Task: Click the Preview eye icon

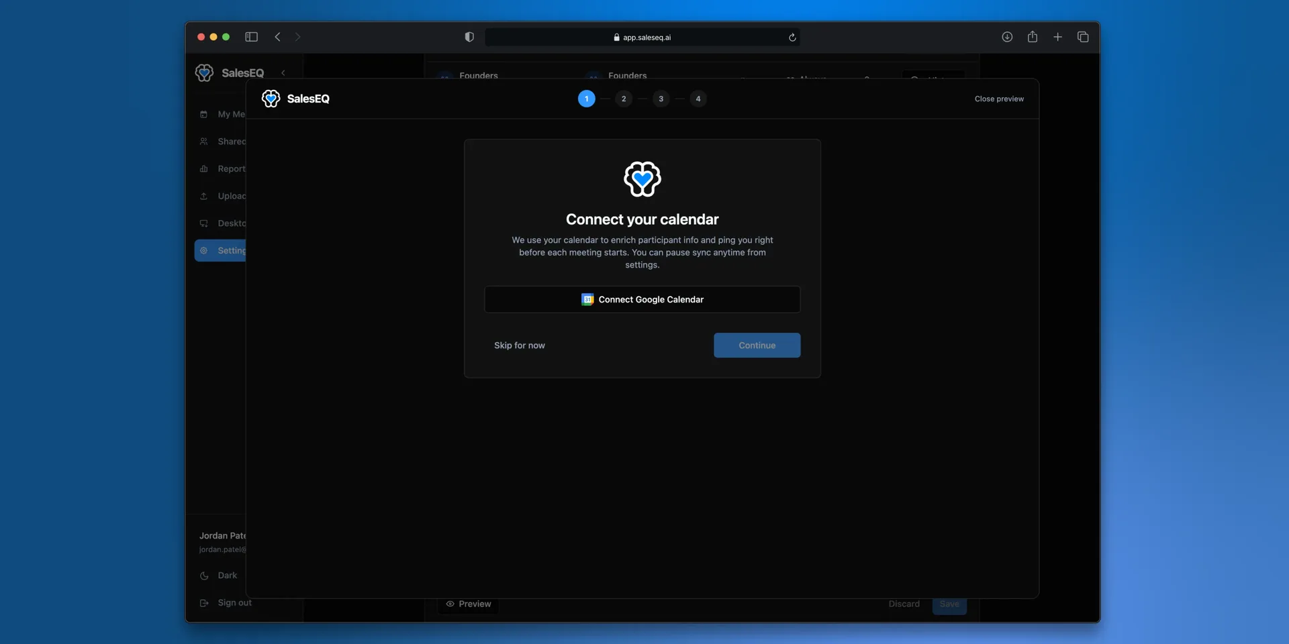Action: click(450, 604)
